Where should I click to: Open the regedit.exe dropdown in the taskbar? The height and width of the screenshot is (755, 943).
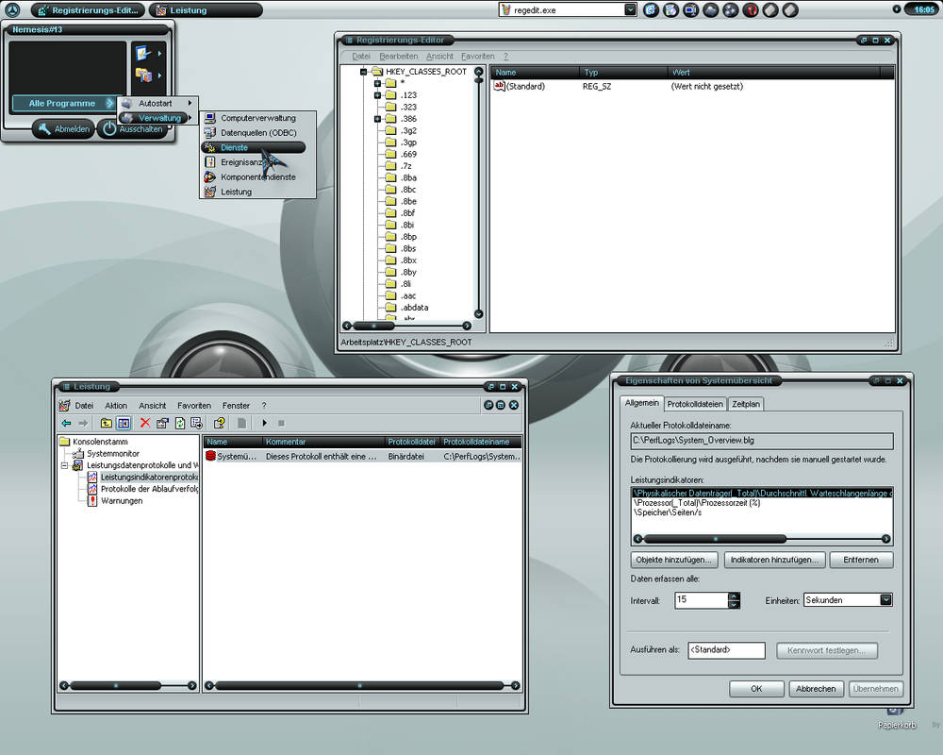click(630, 9)
